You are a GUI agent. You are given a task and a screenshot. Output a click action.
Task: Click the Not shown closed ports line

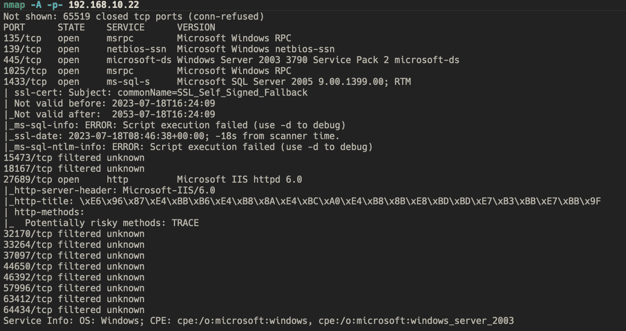pyautogui.click(x=134, y=17)
